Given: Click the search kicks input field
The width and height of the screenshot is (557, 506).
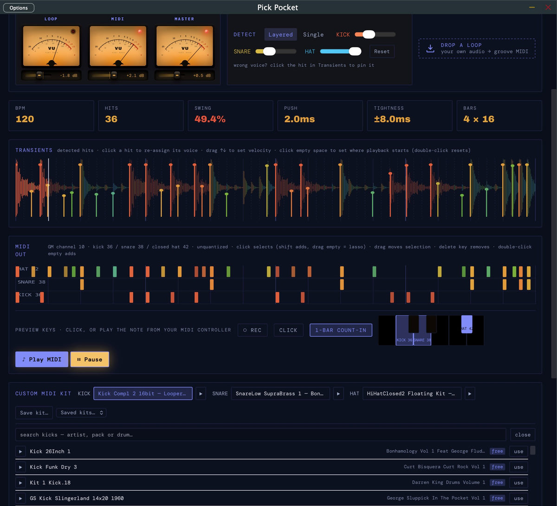Looking at the screenshot, I should click(x=260, y=435).
